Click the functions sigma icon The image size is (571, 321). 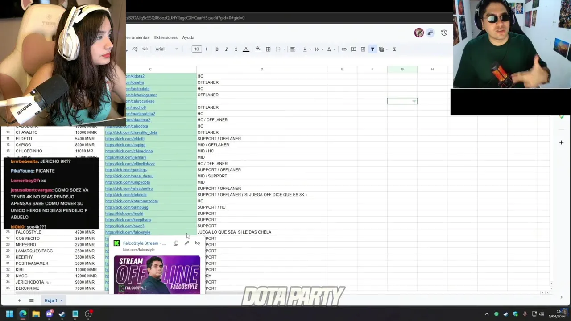(x=394, y=49)
